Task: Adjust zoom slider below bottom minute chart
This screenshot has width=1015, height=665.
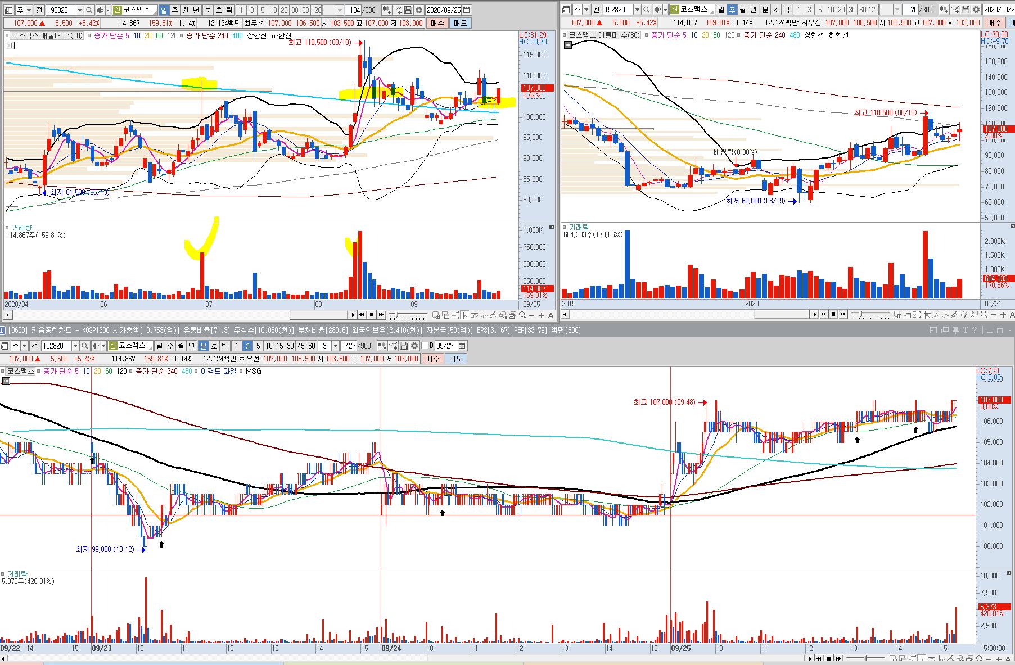Action: (x=865, y=658)
